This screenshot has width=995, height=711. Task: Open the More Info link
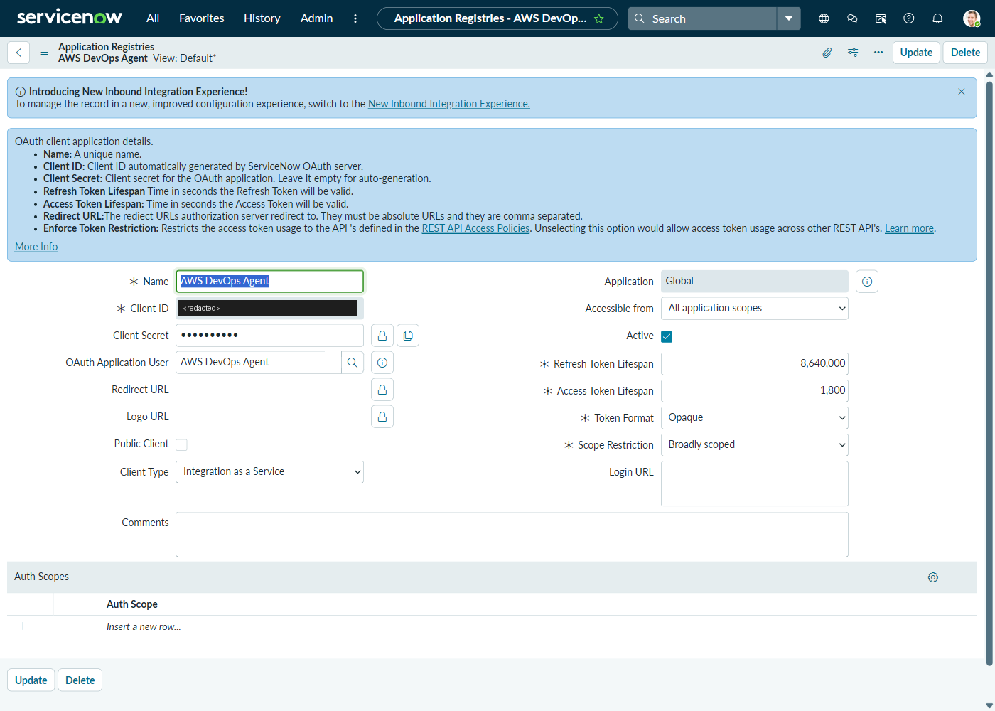[x=36, y=247]
